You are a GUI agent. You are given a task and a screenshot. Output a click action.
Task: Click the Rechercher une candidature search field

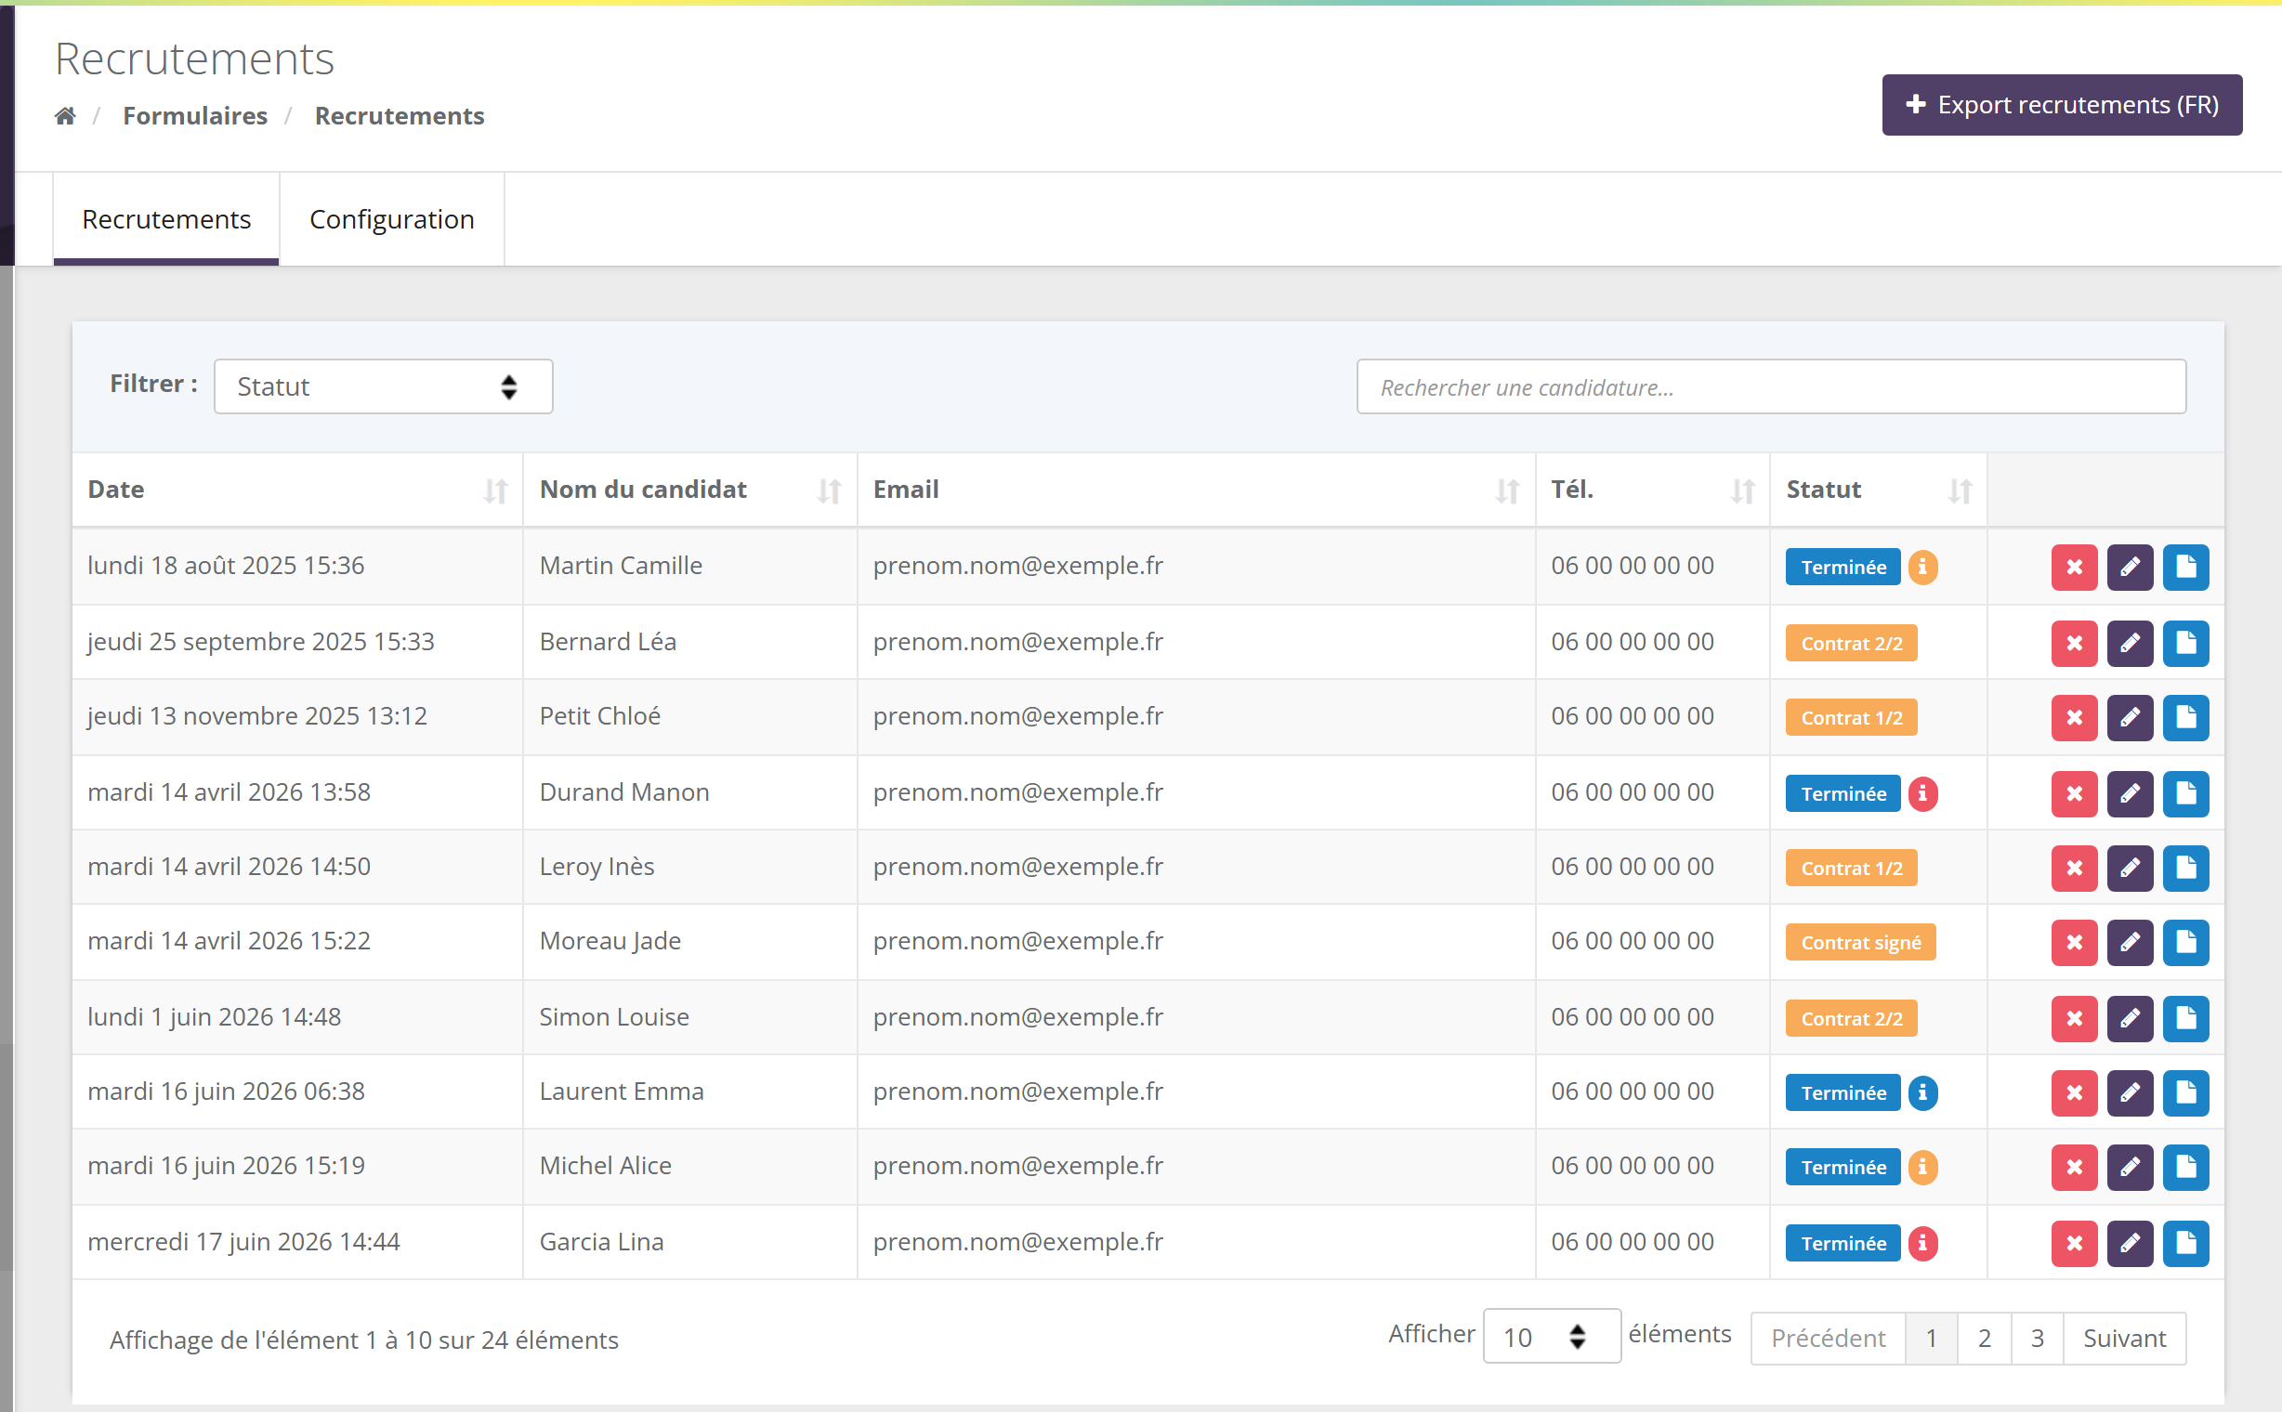pos(1771,386)
